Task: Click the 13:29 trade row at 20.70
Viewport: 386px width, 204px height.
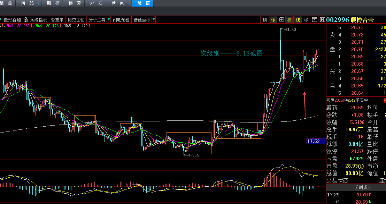Action: coord(356,195)
